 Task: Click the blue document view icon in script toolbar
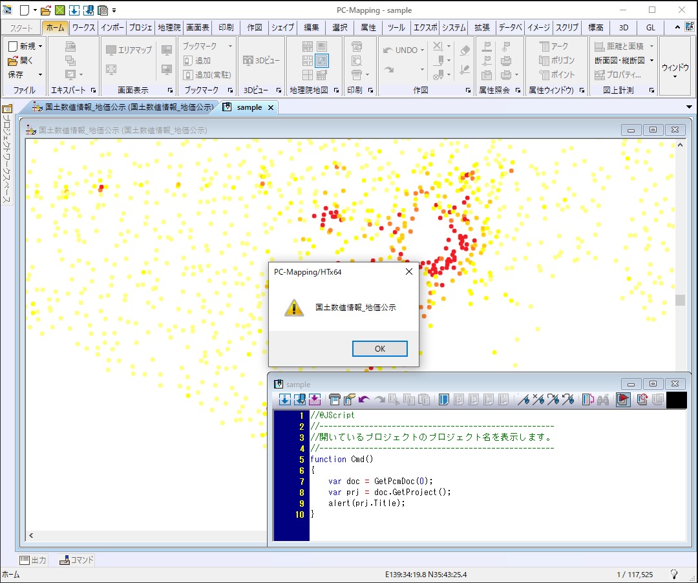444,399
